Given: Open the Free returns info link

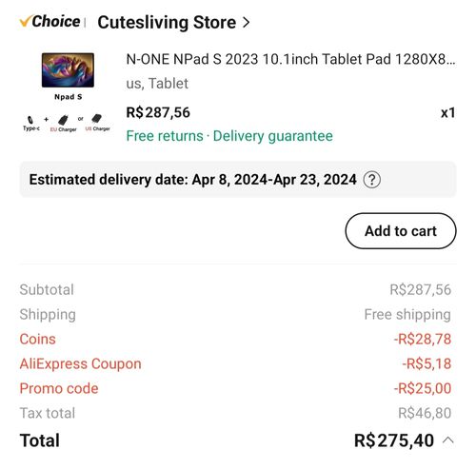Looking at the screenshot, I should [165, 136].
